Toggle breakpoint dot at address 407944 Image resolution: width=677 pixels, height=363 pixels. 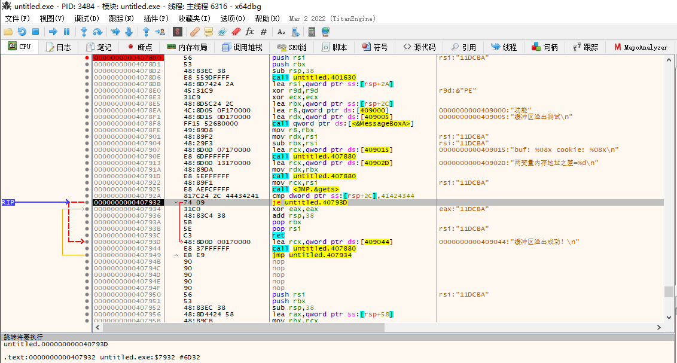point(87,249)
